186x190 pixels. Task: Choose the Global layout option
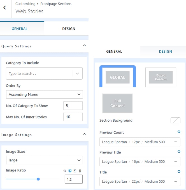point(117,77)
